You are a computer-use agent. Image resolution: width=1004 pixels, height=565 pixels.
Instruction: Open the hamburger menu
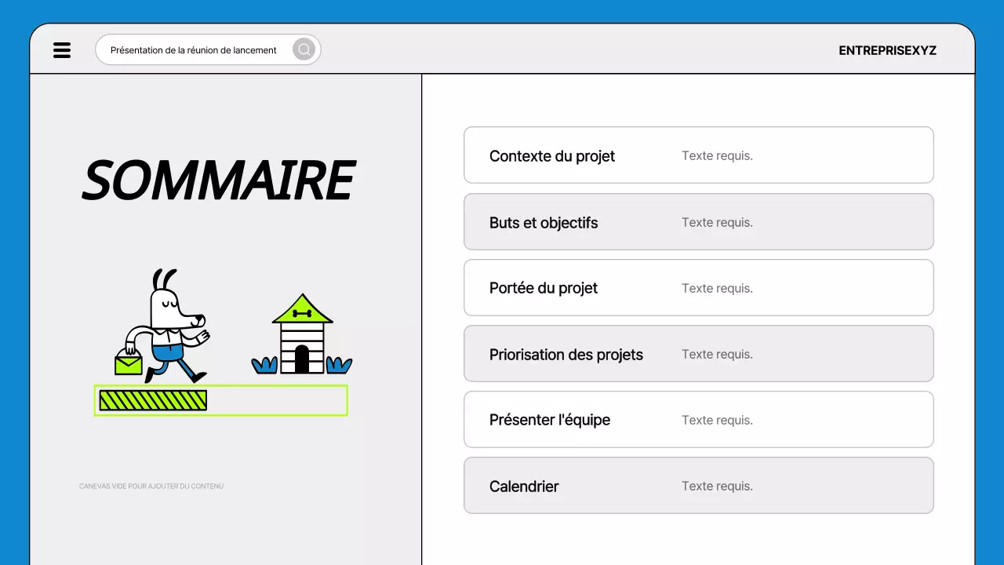point(62,49)
